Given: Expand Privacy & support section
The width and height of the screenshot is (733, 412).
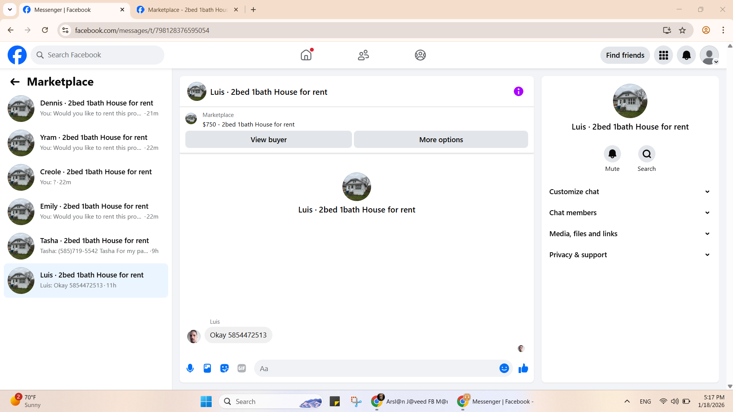Looking at the screenshot, I should click(630, 255).
